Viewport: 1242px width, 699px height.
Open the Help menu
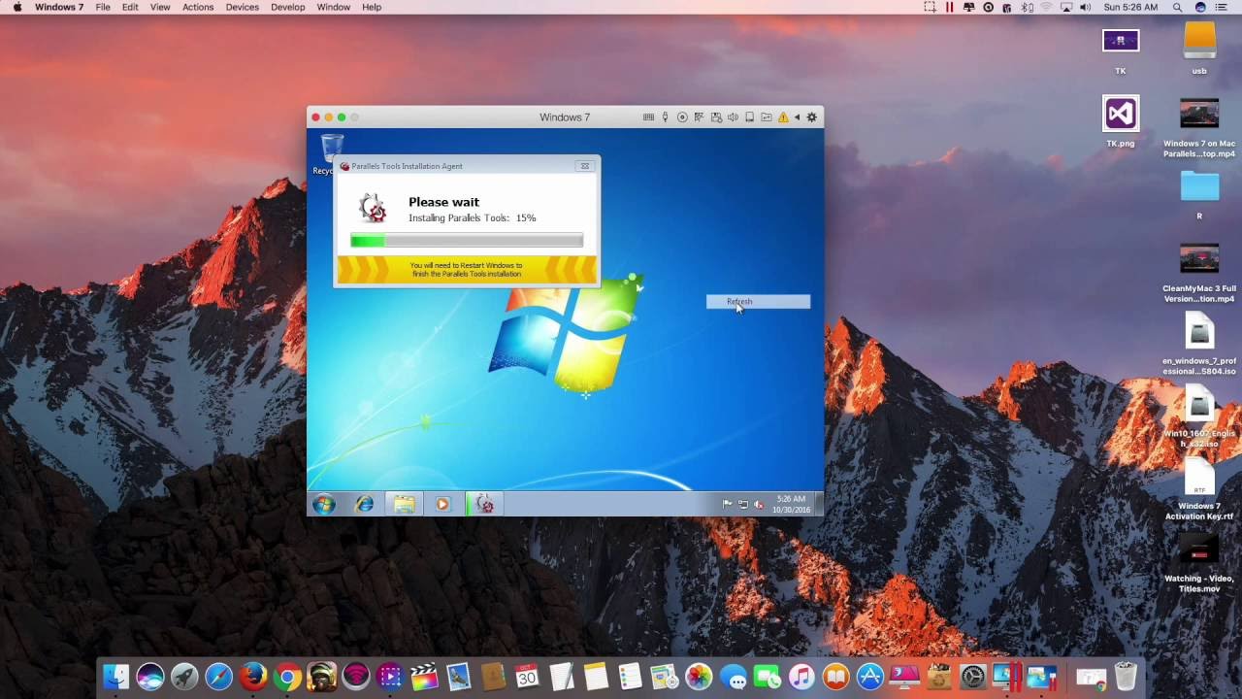point(372,7)
